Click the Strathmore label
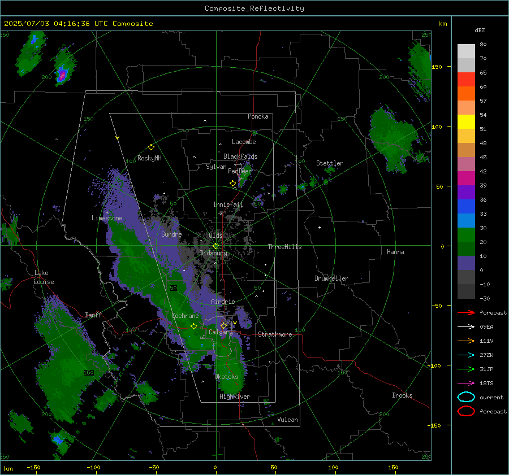Image resolution: width=509 pixels, height=475 pixels. coord(275,334)
